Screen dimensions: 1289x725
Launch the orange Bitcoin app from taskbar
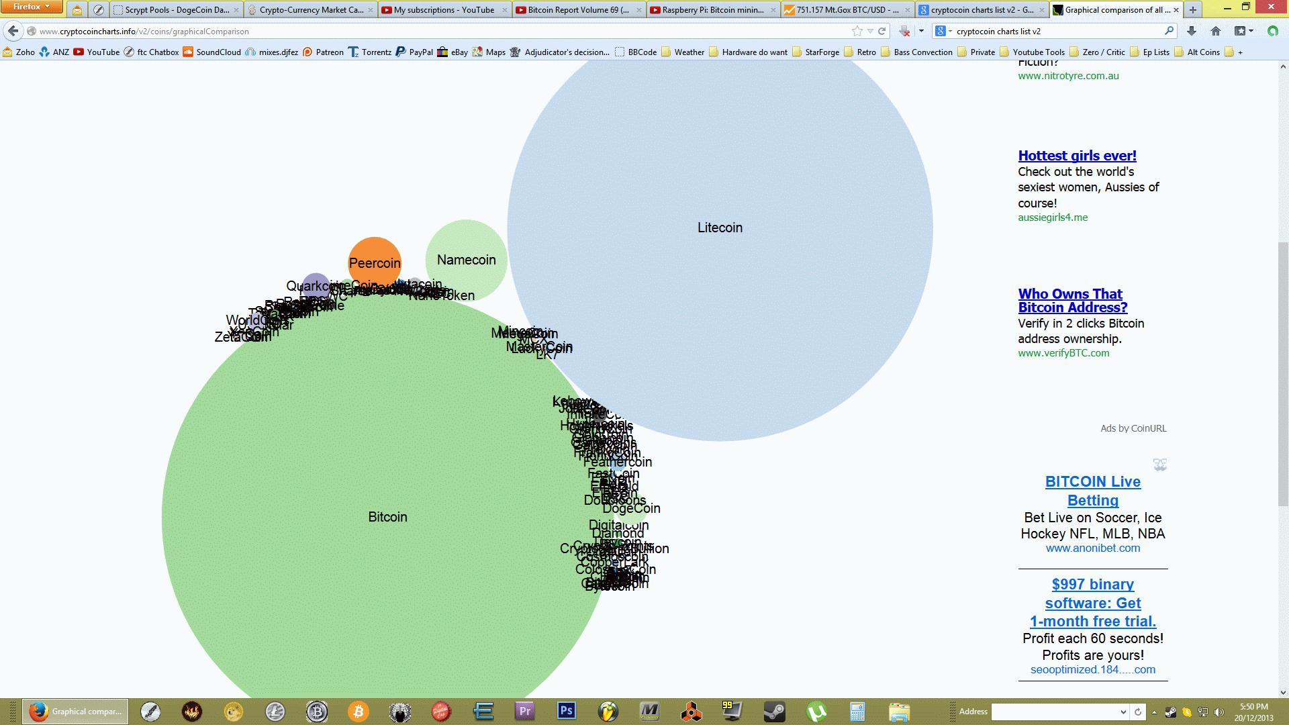359,711
